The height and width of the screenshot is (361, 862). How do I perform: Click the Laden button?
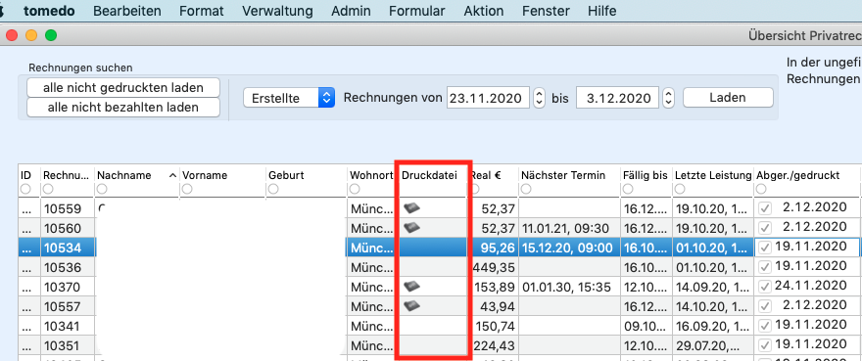pyautogui.click(x=728, y=98)
